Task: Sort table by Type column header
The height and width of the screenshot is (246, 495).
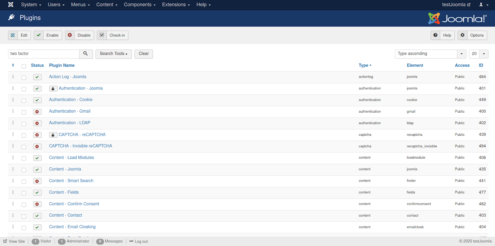Action: pos(365,65)
